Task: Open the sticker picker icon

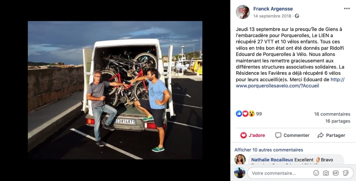Action: pyautogui.click(x=346, y=173)
